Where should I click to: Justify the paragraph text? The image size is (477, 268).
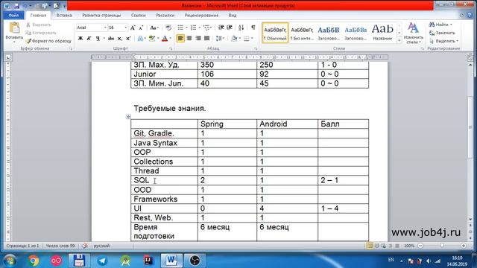[207, 38]
